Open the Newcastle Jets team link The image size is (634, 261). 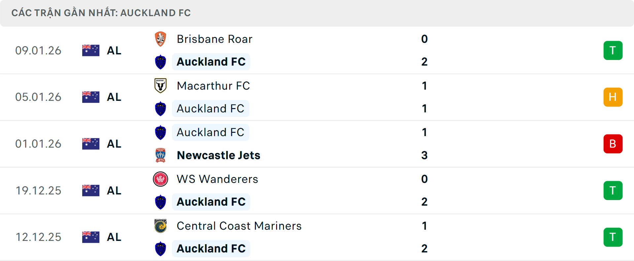219,155
